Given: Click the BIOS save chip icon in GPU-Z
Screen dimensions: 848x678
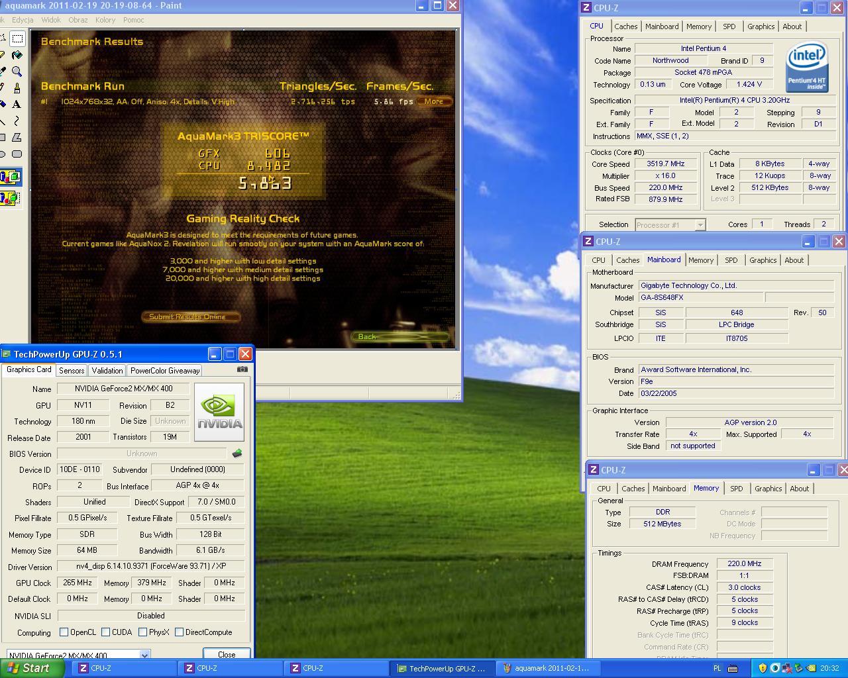Looking at the screenshot, I should tap(237, 454).
